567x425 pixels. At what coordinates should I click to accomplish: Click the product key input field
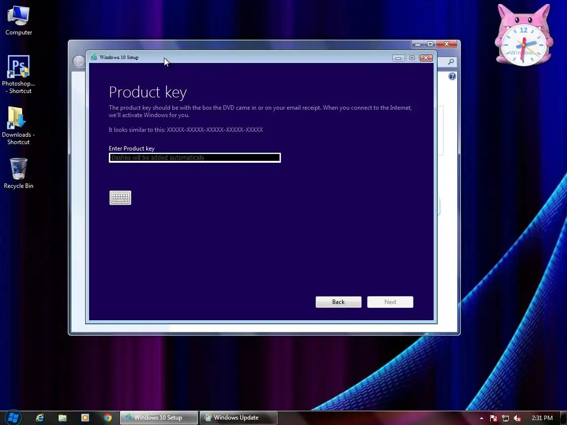194,157
